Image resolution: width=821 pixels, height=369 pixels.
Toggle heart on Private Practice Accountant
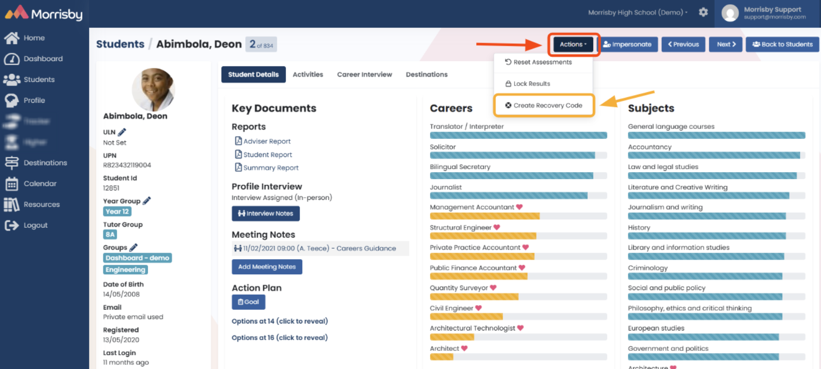[x=525, y=248]
